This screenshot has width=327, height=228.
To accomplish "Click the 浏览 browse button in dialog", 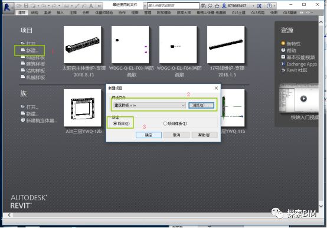I will point(201,105).
